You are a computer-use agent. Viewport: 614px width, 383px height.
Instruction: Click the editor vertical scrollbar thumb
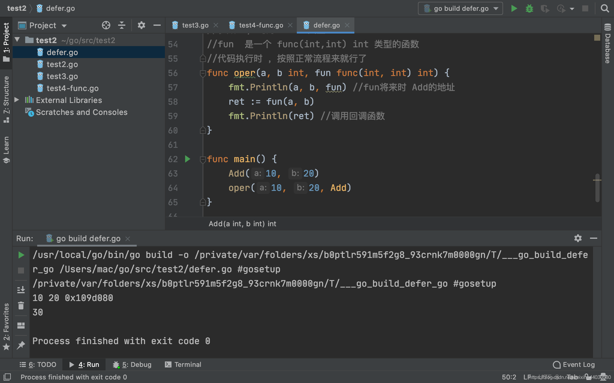tap(597, 188)
